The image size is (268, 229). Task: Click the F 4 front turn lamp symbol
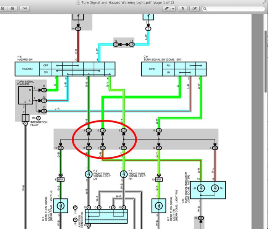click(124, 174)
